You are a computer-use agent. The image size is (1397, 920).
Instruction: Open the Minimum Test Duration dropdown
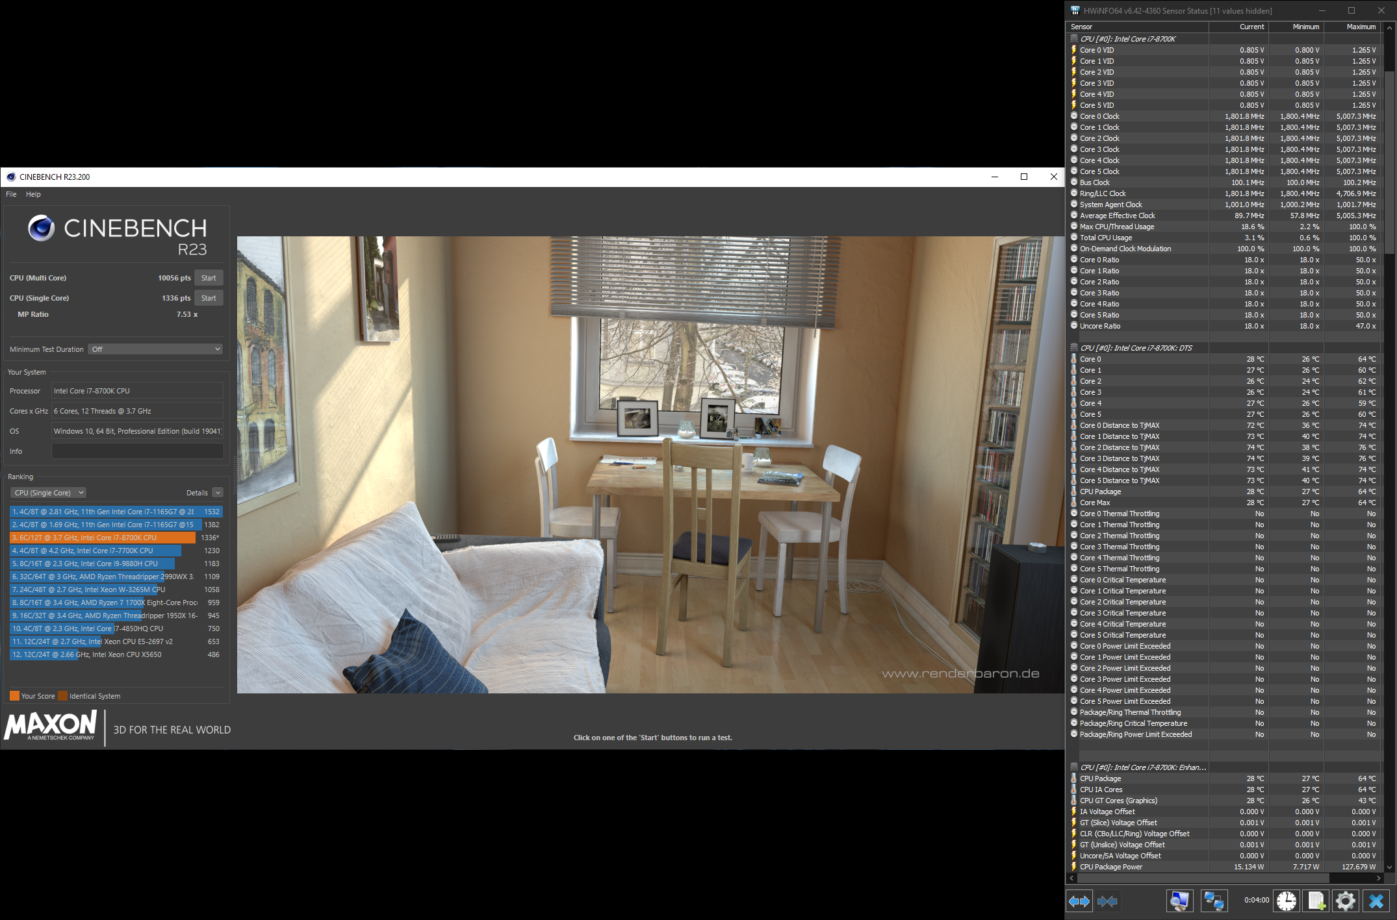click(155, 349)
